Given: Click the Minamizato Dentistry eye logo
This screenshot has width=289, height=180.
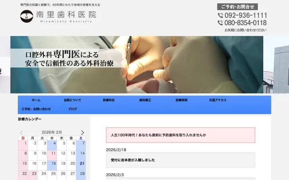Looking at the screenshot, I should pos(27,16).
